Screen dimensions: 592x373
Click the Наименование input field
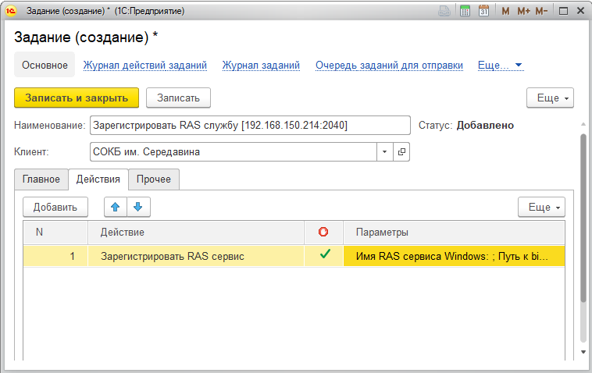[x=250, y=125]
